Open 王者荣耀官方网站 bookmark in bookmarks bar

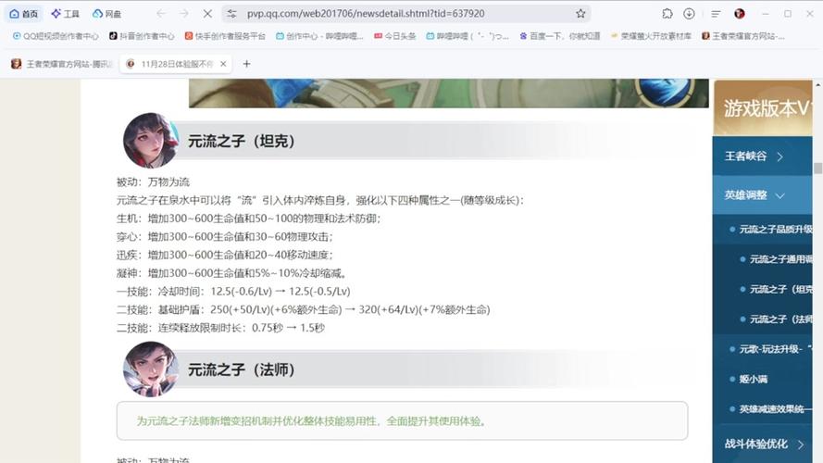[x=743, y=36]
